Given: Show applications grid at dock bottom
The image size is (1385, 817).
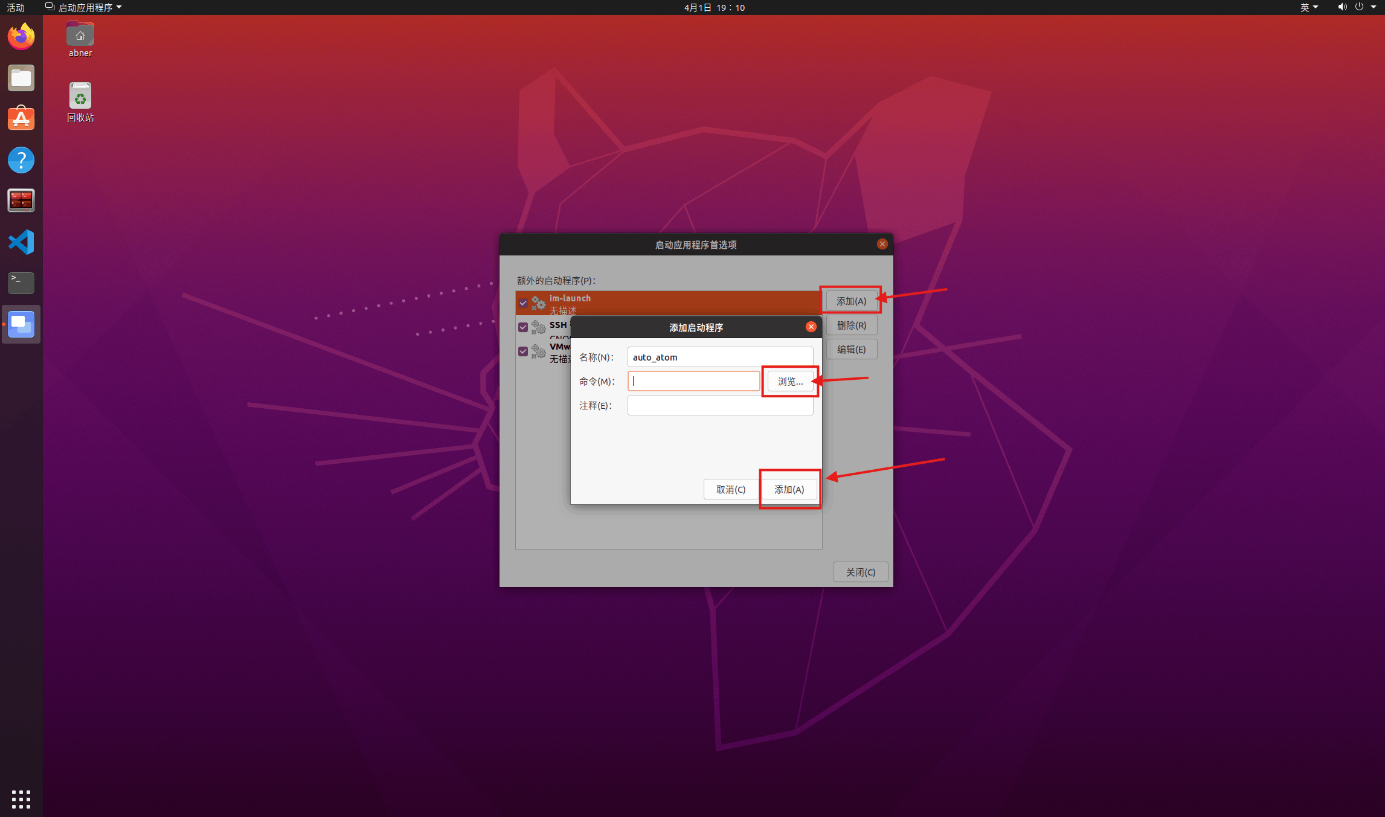Looking at the screenshot, I should point(21,799).
